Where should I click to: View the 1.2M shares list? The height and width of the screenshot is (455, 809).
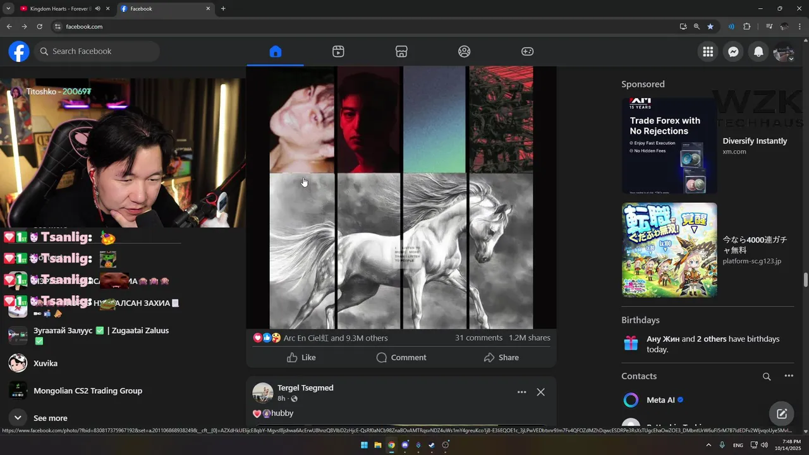click(530, 337)
